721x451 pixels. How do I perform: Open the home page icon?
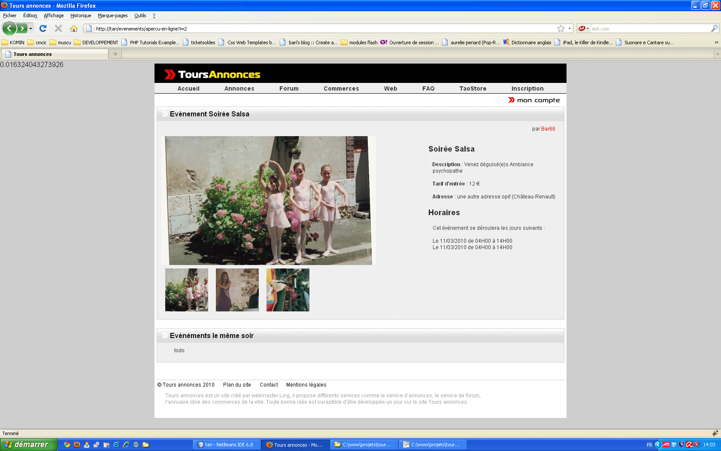[x=74, y=28]
